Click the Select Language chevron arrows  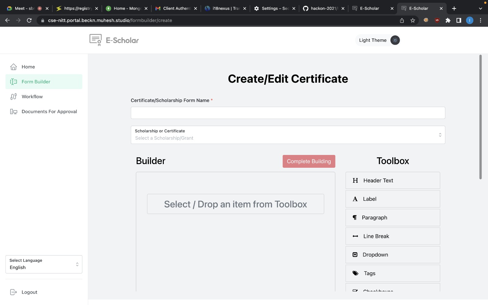click(77, 264)
